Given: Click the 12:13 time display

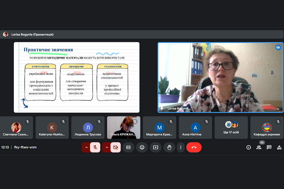Looking at the screenshot, I should (5, 147).
